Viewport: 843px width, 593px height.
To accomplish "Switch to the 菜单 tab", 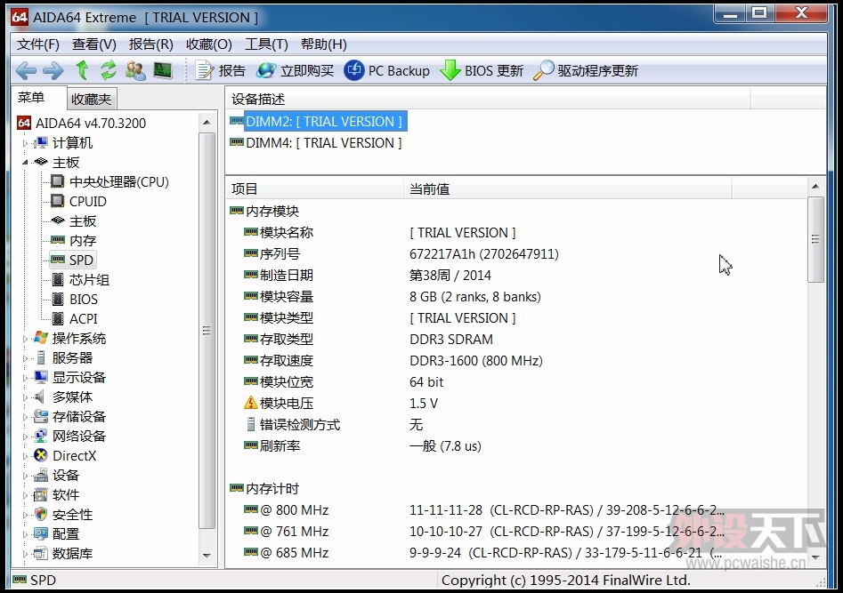I will pos(31,98).
